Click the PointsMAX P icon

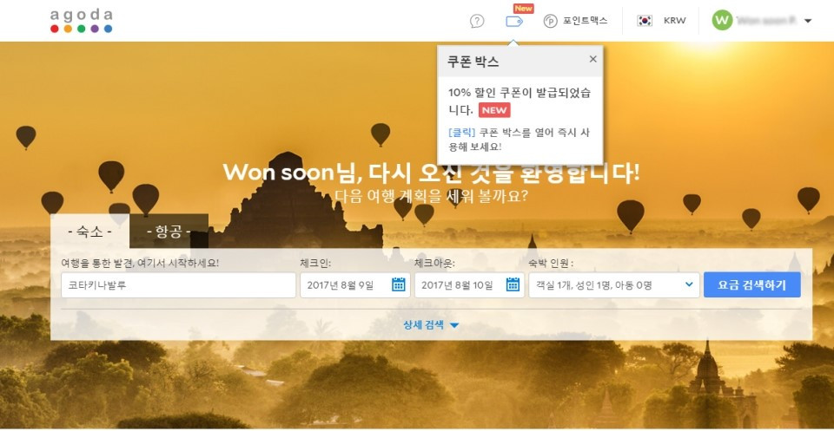pyautogui.click(x=551, y=21)
